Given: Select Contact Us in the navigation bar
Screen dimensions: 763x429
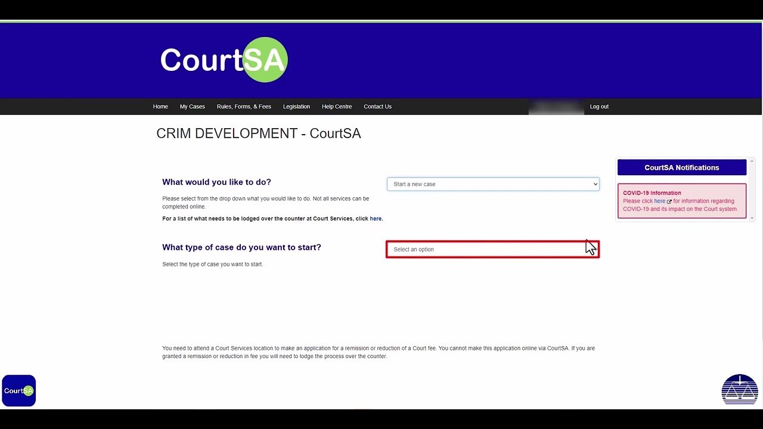Looking at the screenshot, I should point(377,107).
